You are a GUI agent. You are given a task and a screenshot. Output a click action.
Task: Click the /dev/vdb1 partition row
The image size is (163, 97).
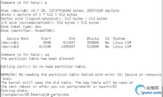tap(66, 43)
